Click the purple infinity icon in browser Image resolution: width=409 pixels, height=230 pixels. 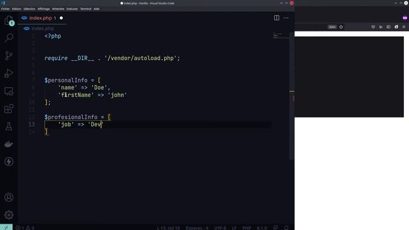pos(405,18)
